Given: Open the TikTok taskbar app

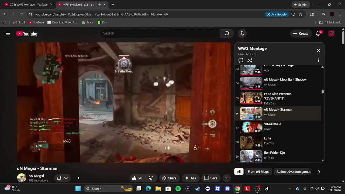Looking at the screenshot, I should click(267, 189).
